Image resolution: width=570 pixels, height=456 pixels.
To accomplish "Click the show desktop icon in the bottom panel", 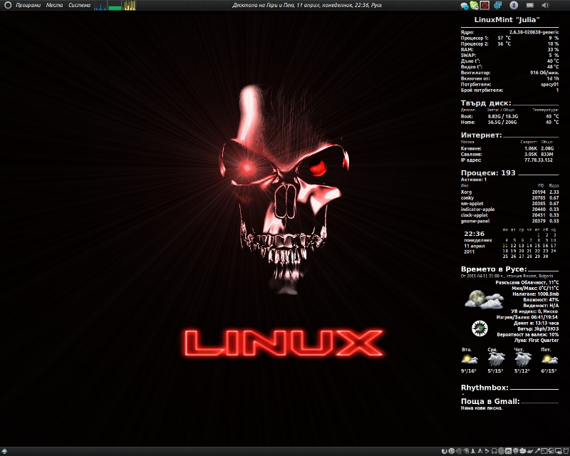I will pos(4,451).
